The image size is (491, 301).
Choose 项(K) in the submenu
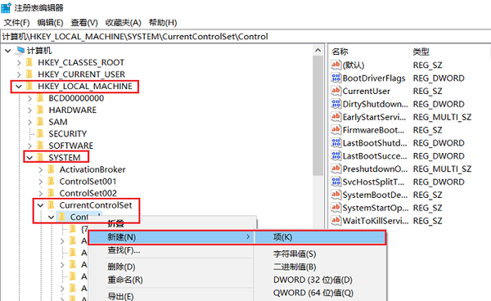[x=320, y=237]
